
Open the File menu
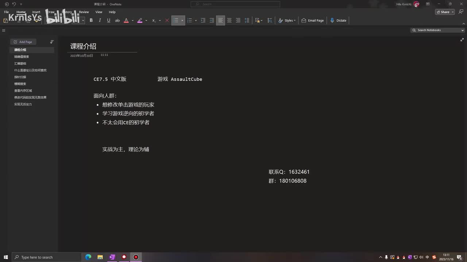click(6, 12)
